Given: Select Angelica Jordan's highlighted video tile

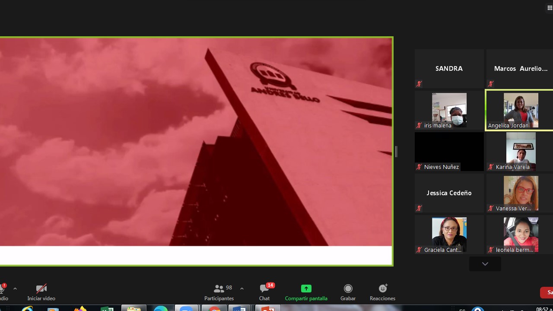Looking at the screenshot, I should point(520,110).
